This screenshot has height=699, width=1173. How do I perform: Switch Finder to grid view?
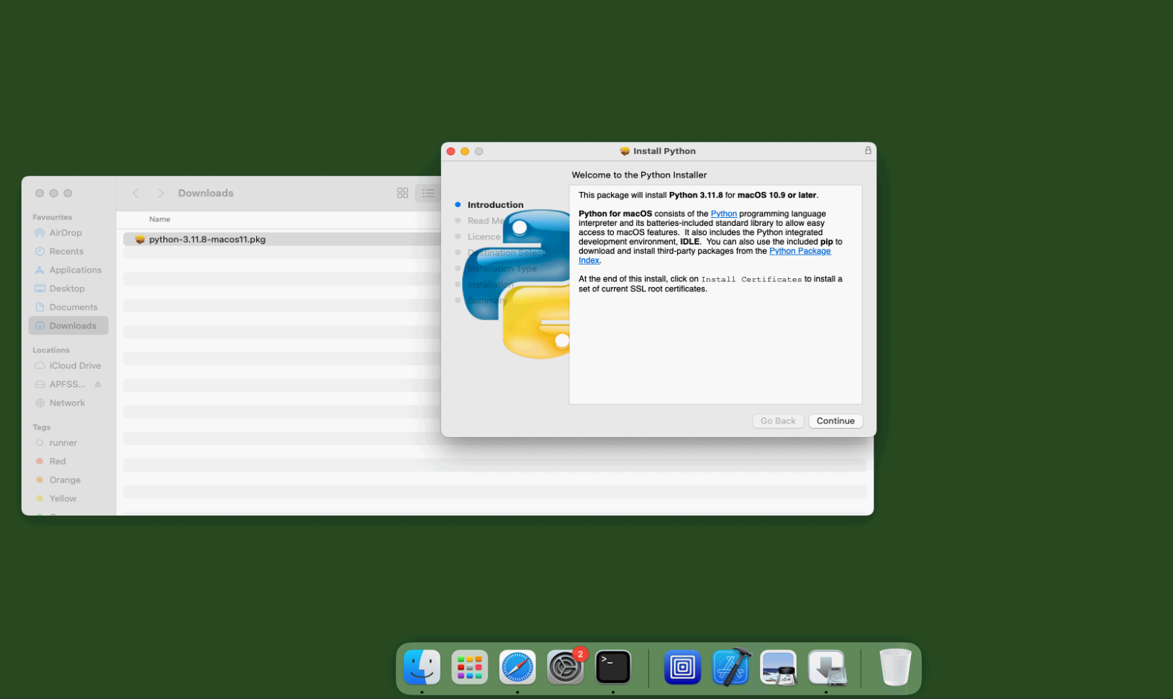(x=402, y=193)
